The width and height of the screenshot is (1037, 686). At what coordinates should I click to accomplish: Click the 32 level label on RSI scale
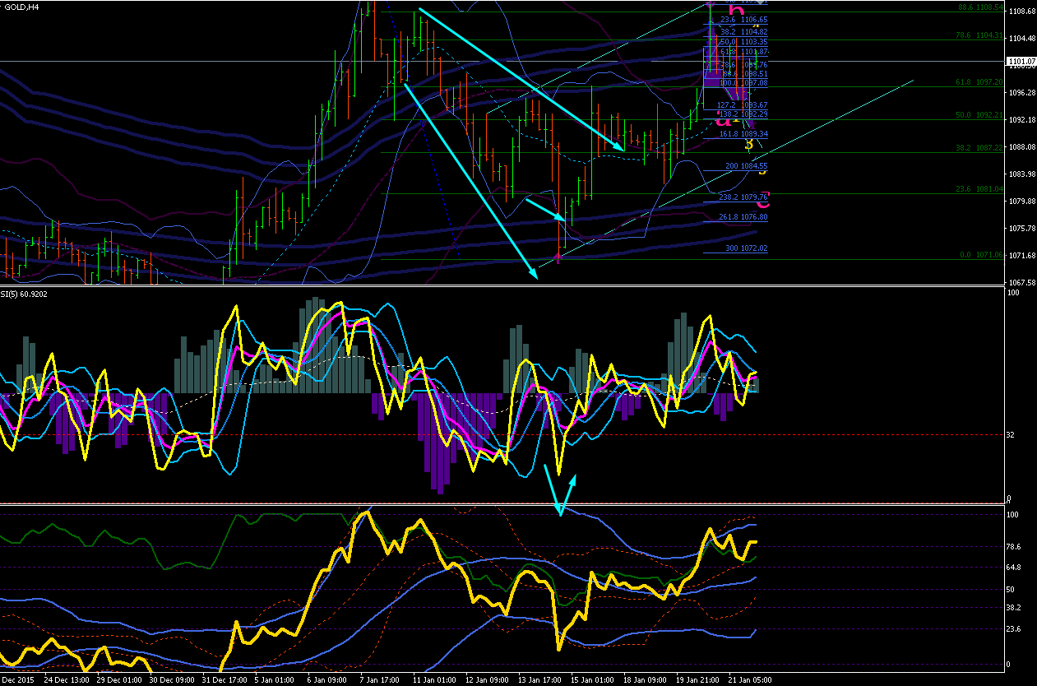[1012, 435]
